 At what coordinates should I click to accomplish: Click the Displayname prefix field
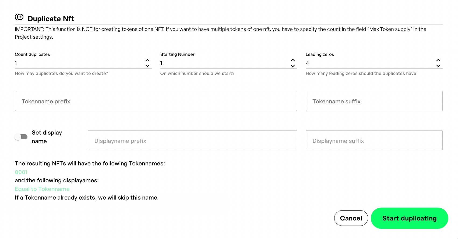click(192, 140)
